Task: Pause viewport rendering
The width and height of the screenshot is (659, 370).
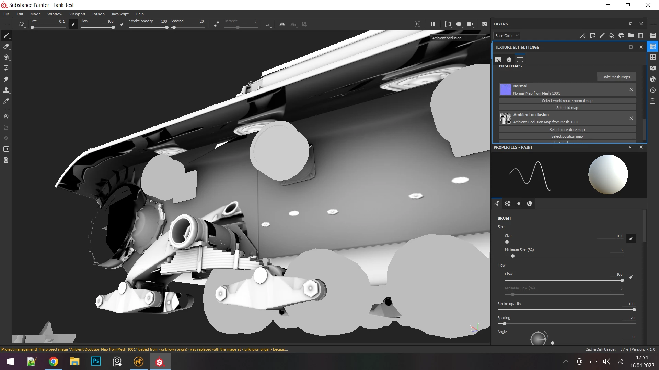Action: click(x=433, y=24)
